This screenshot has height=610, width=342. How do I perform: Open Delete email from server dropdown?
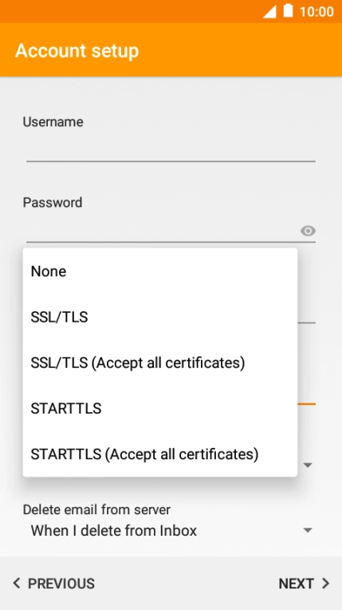coord(171,530)
